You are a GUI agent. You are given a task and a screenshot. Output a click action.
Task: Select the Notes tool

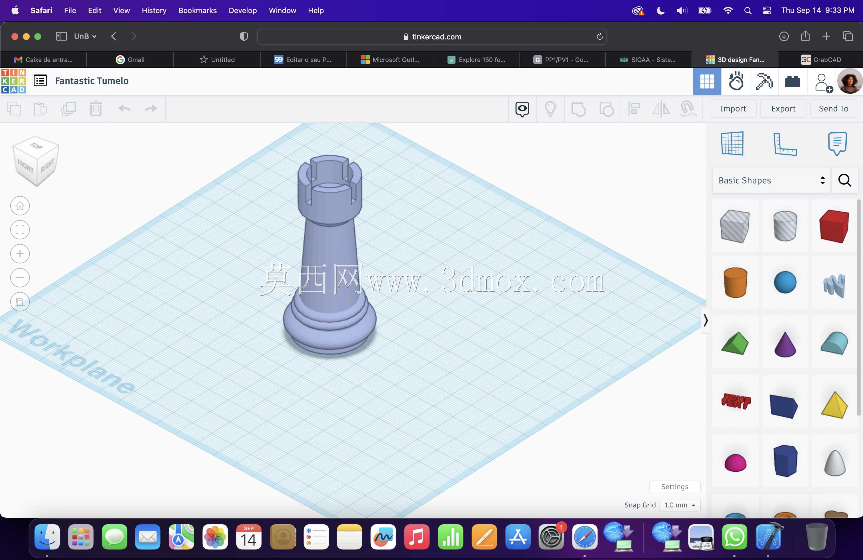[837, 143]
